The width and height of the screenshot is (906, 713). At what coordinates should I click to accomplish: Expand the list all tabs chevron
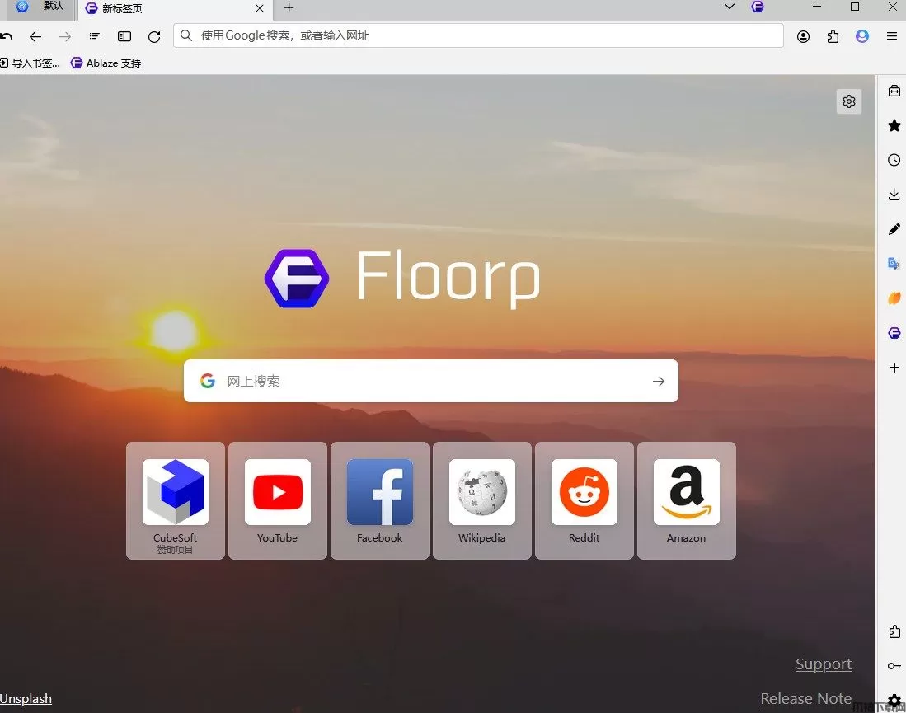pyautogui.click(x=730, y=7)
